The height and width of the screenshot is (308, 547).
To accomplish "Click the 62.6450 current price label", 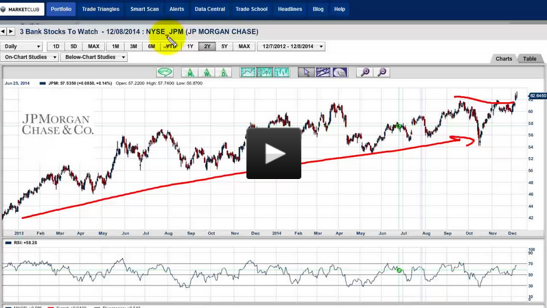I will [x=537, y=95].
